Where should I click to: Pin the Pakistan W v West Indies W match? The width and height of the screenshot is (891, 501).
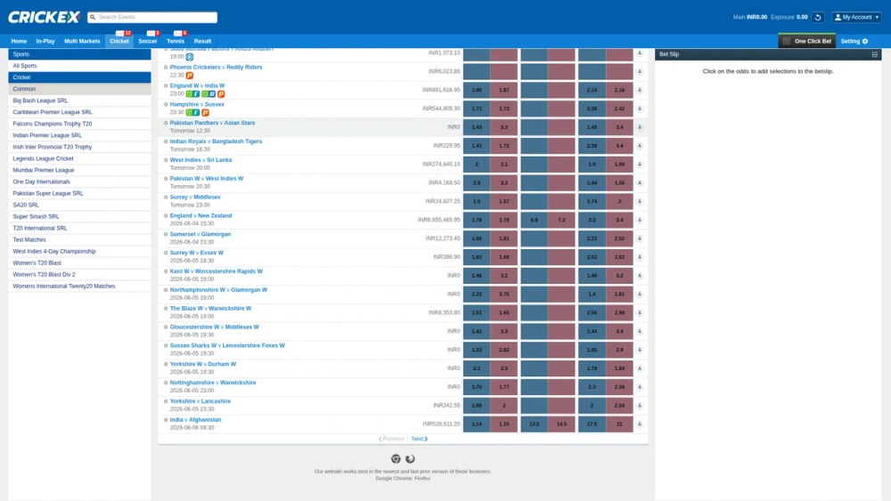639,182
